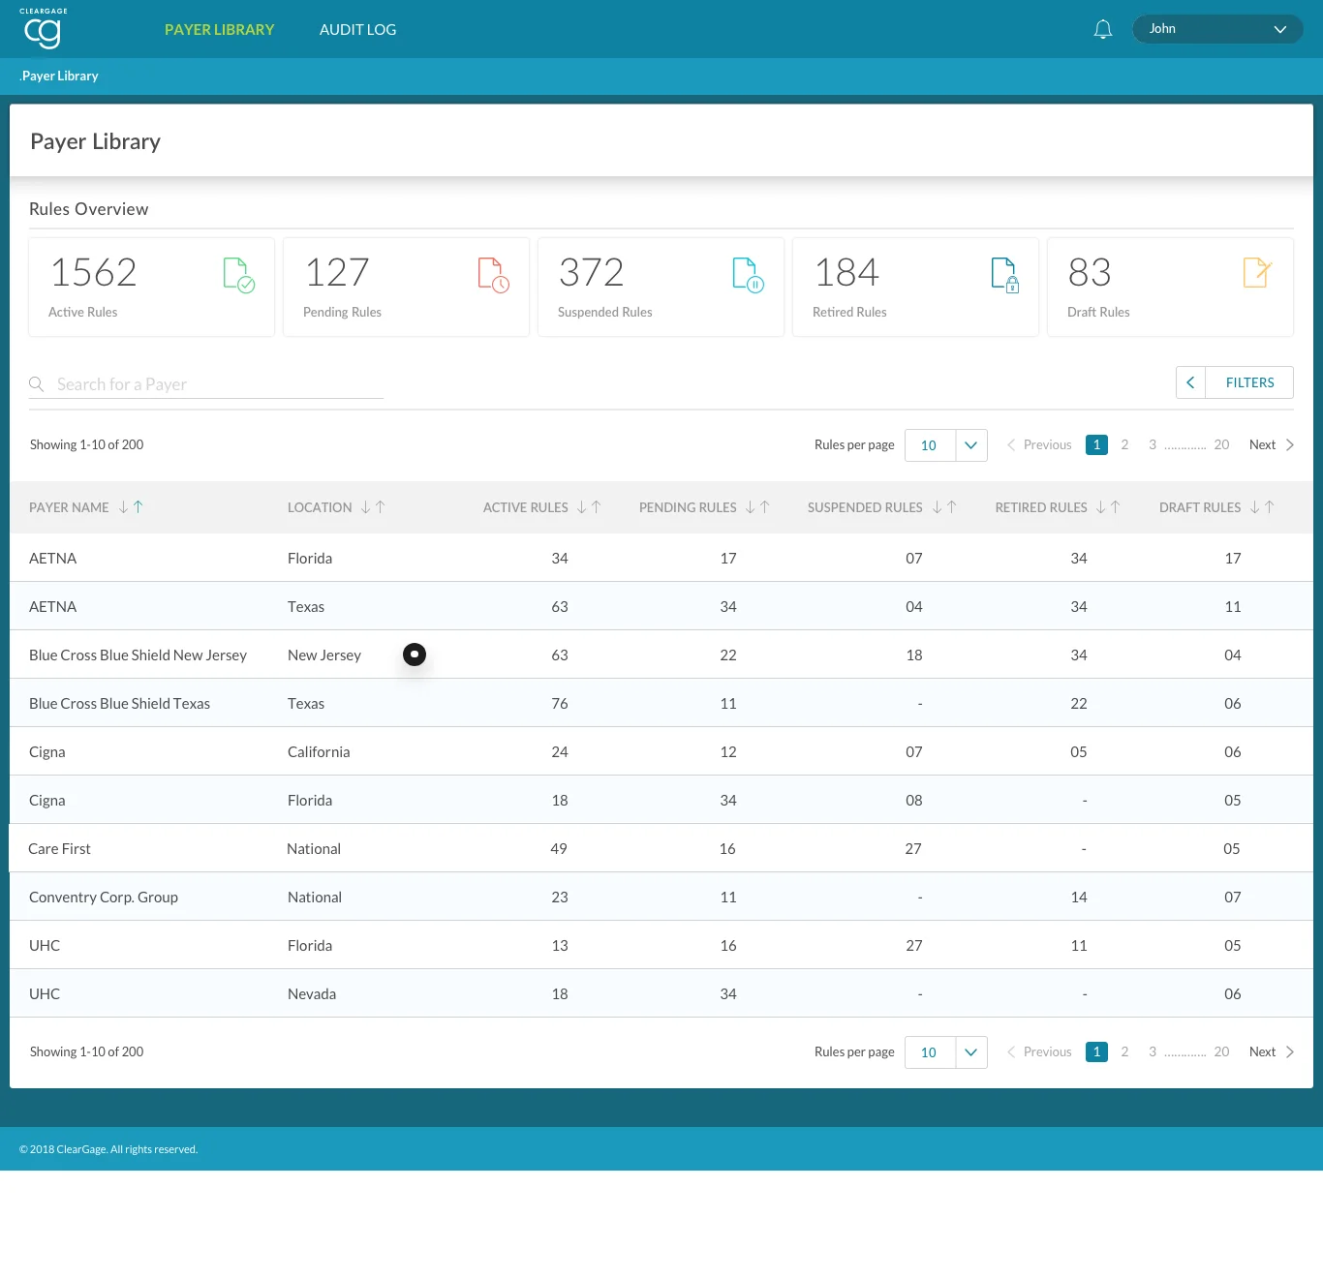Click the down sort arrow beside PAYER NAME
The image size is (1323, 1279).
124,507
